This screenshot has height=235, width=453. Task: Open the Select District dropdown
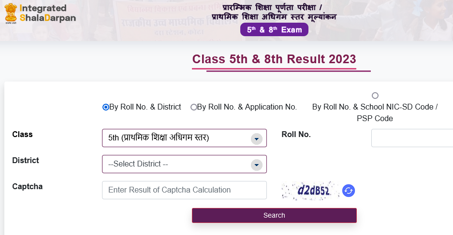click(184, 164)
